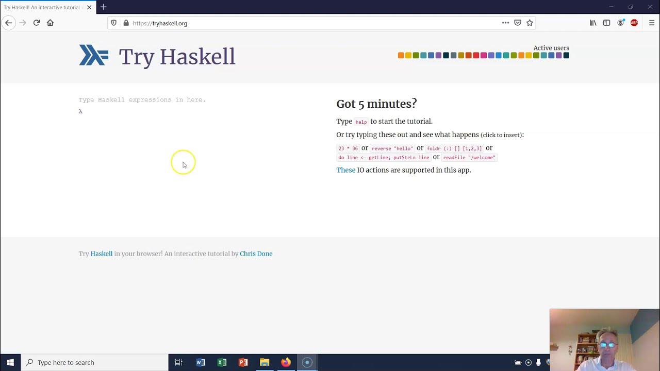The height and width of the screenshot is (371, 660).
Task: Reload the Try Haskell page
Action: point(37,23)
